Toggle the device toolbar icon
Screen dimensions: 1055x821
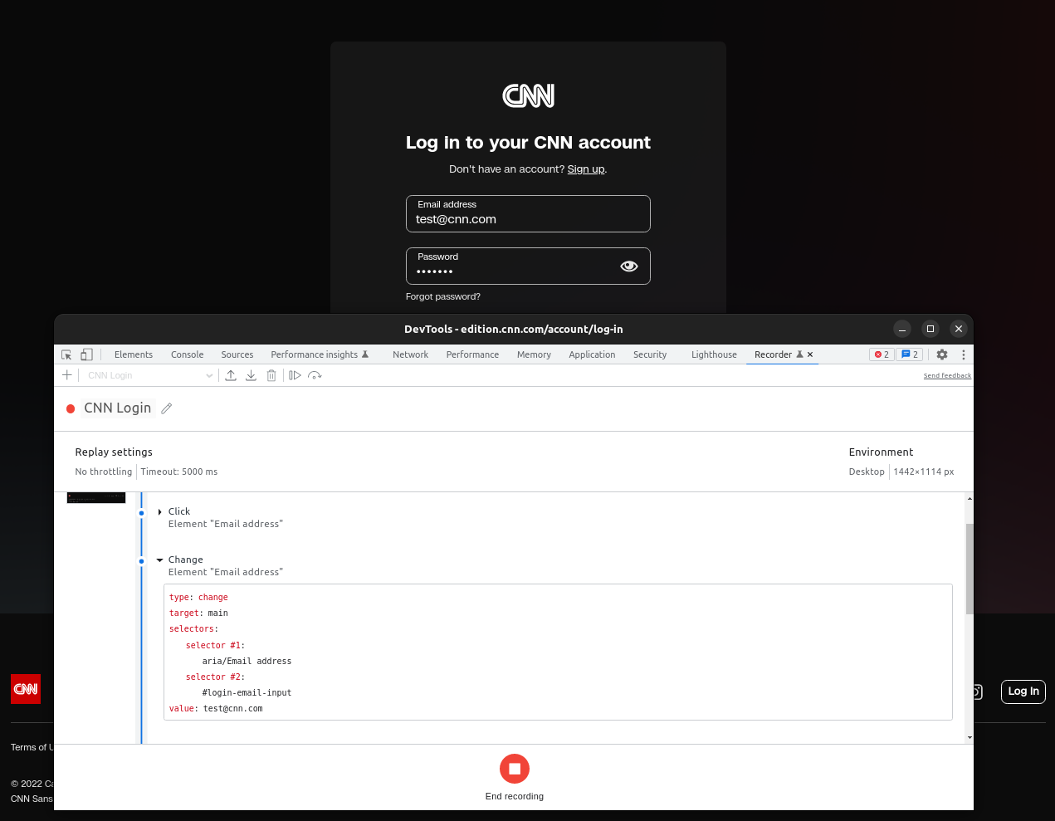point(86,354)
